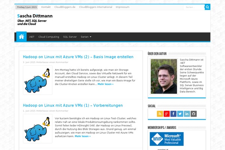Click the 'Über den Autor' heading
225x150 pixels.
[x=157, y=54]
